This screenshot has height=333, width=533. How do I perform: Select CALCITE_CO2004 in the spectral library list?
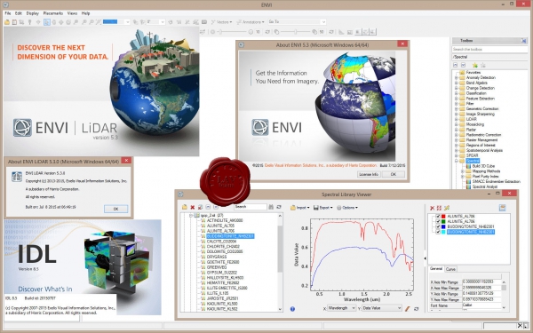[221, 242]
